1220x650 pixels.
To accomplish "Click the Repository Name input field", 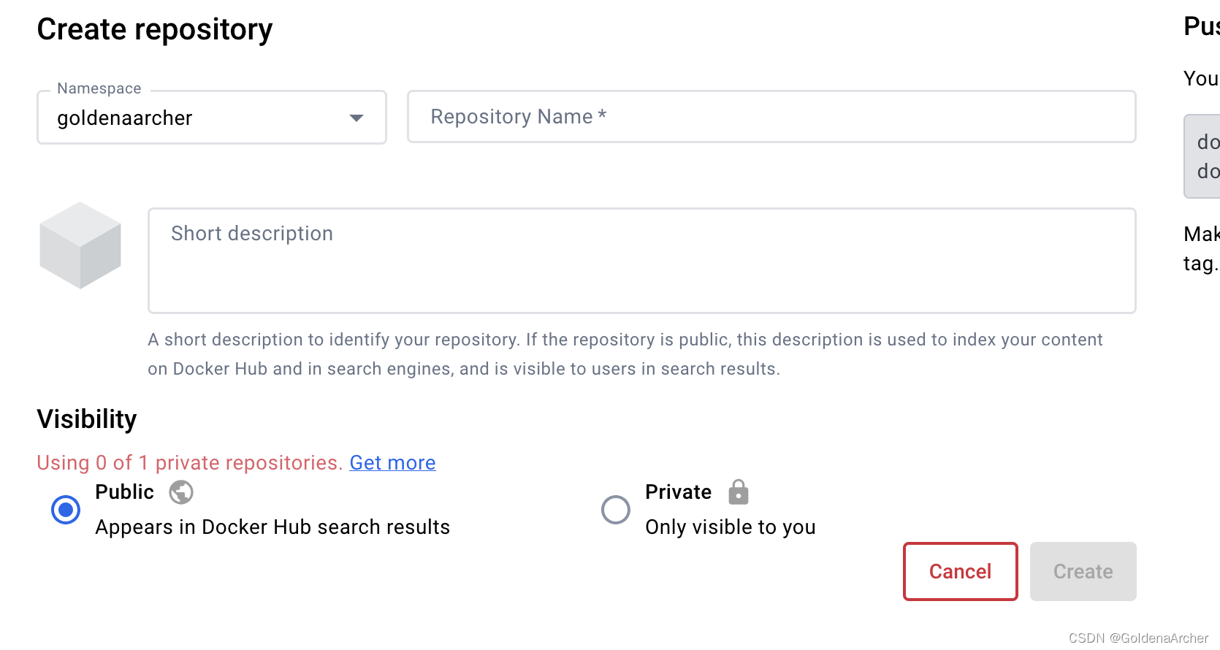I will click(x=771, y=117).
